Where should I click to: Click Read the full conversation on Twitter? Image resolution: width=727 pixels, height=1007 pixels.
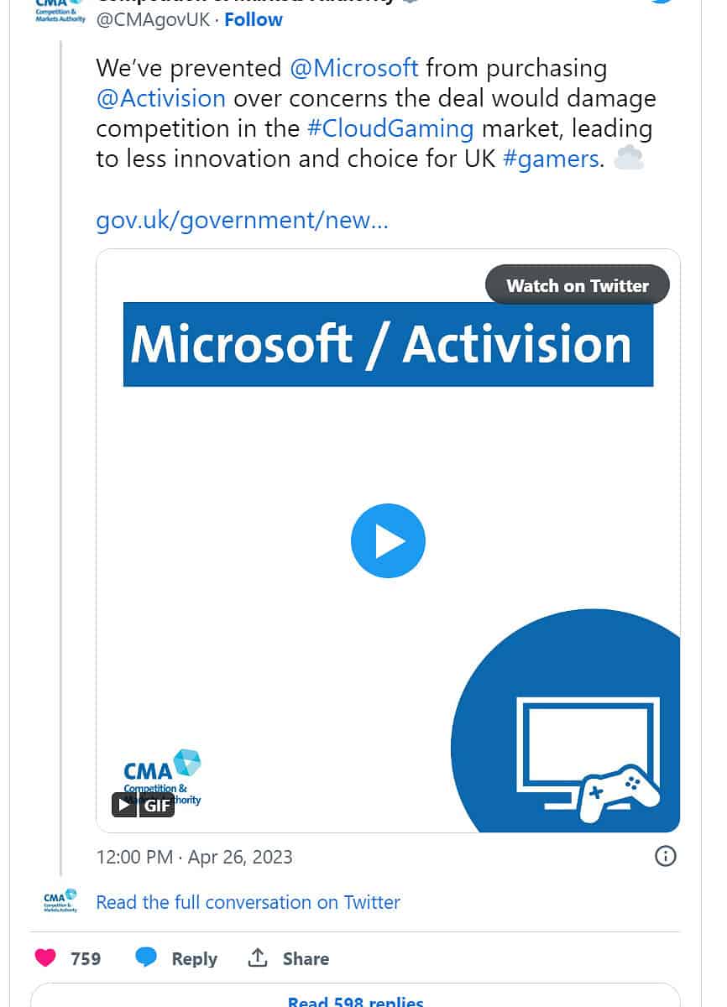(x=248, y=902)
